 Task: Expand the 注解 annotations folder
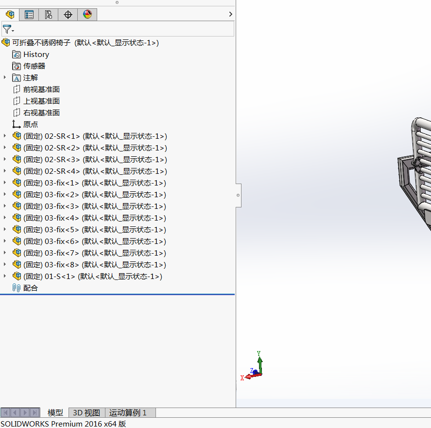click(x=5, y=78)
